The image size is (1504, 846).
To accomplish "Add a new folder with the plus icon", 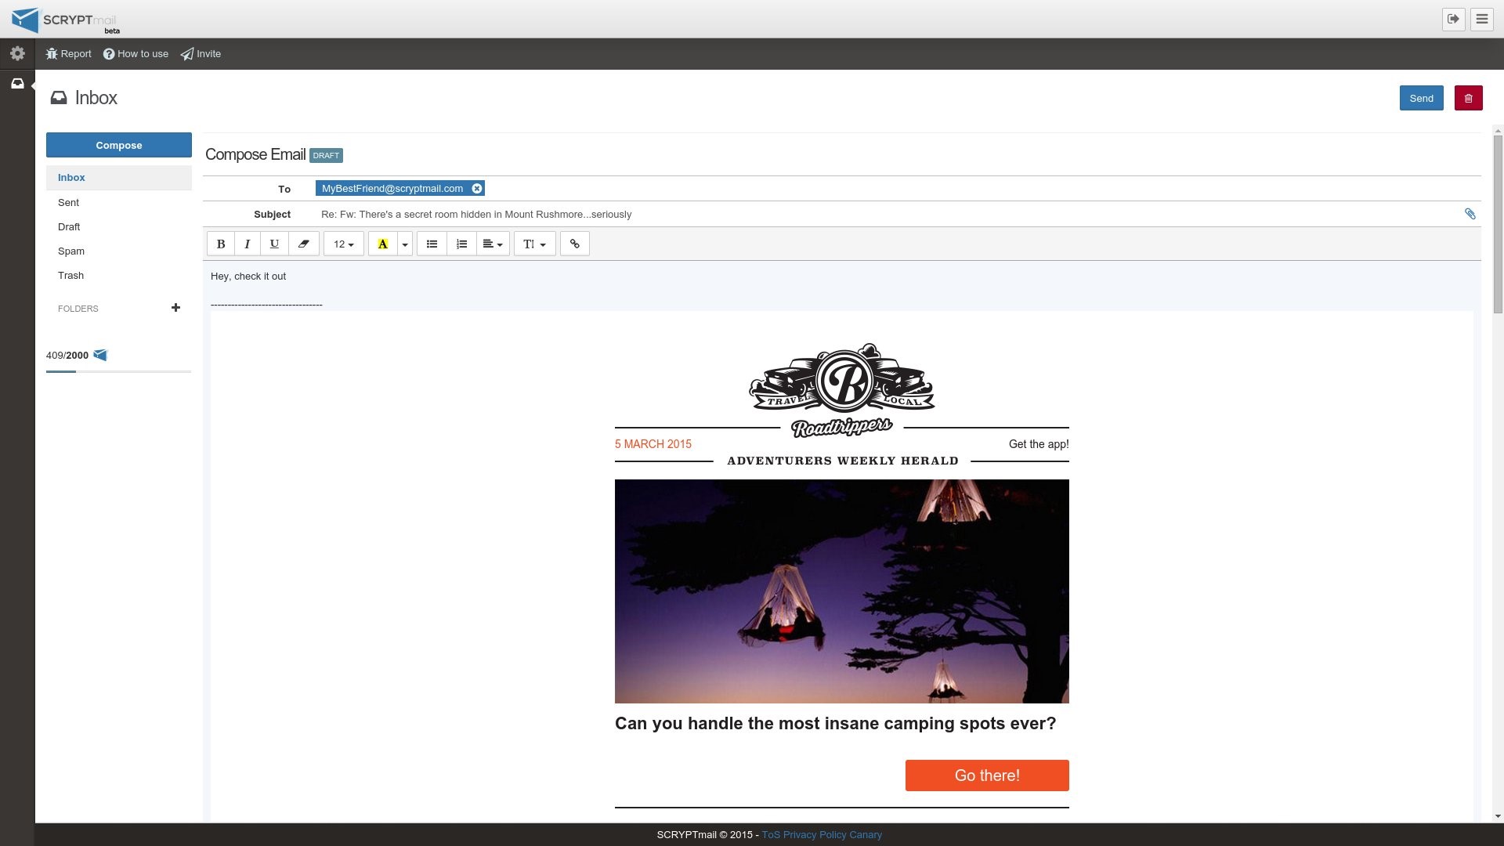I will click(x=175, y=308).
